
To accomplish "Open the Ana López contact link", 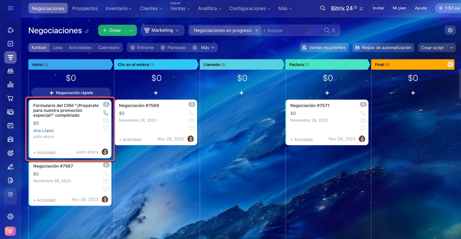I will [x=44, y=131].
